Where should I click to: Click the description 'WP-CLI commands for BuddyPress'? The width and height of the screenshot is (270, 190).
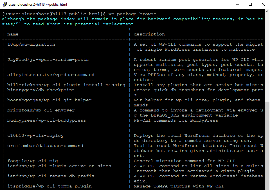[x=176, y=120]
